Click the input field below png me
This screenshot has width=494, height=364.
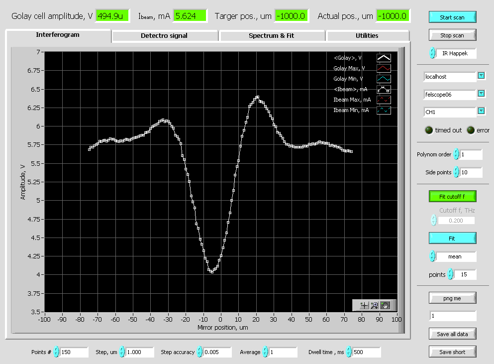(x=453, y=316)
